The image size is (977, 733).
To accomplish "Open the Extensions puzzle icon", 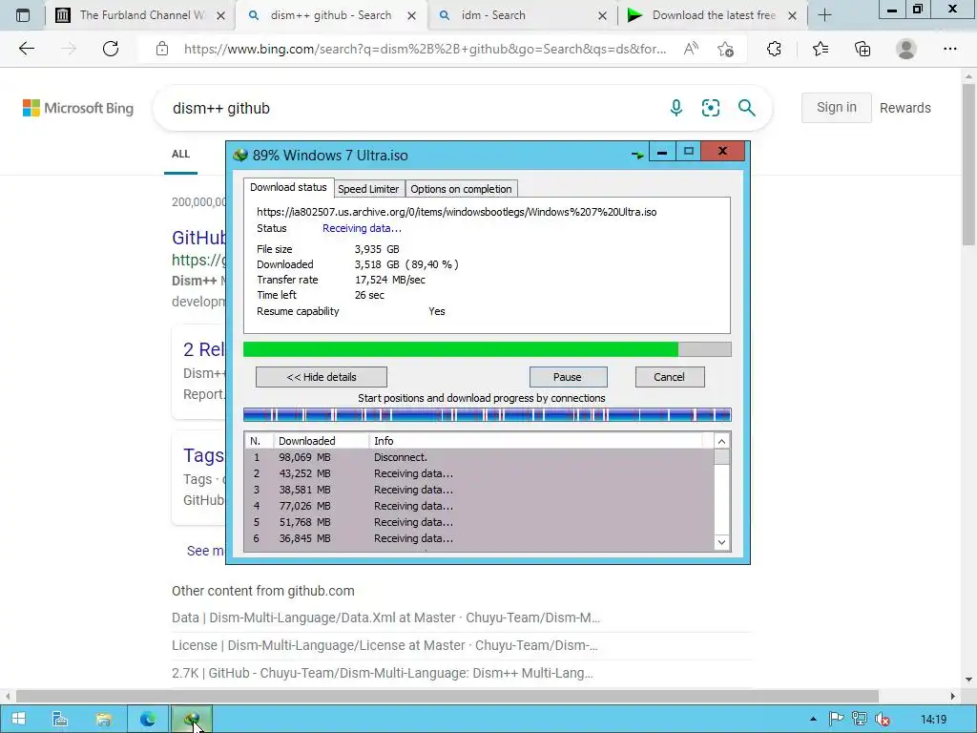I will [x=774, y=49].
